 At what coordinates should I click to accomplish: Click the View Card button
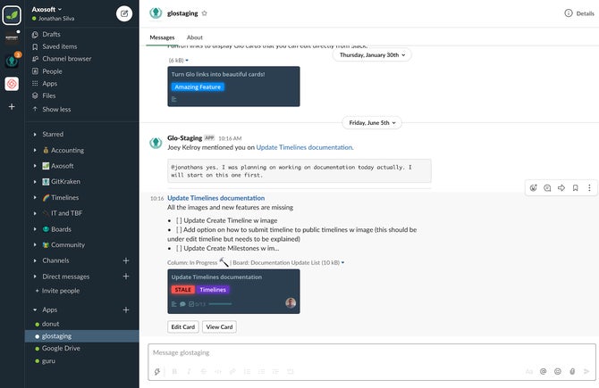click(219, 327)
